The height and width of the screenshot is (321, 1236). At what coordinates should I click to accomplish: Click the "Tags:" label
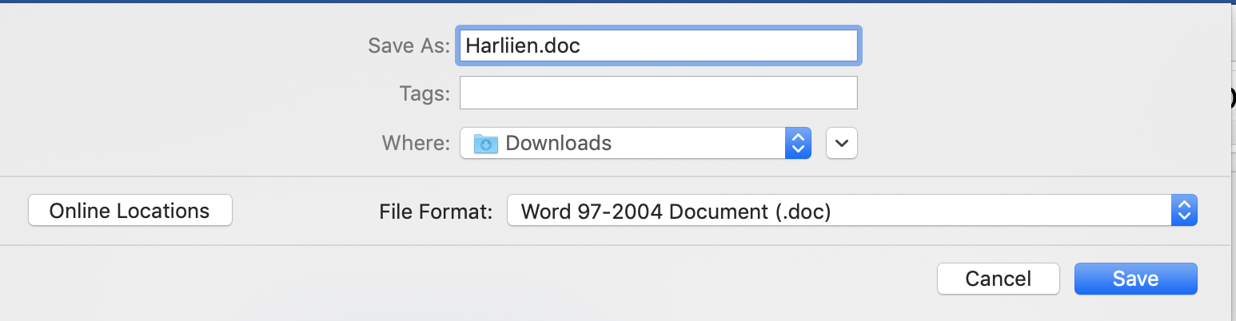(x=425, y=94)
